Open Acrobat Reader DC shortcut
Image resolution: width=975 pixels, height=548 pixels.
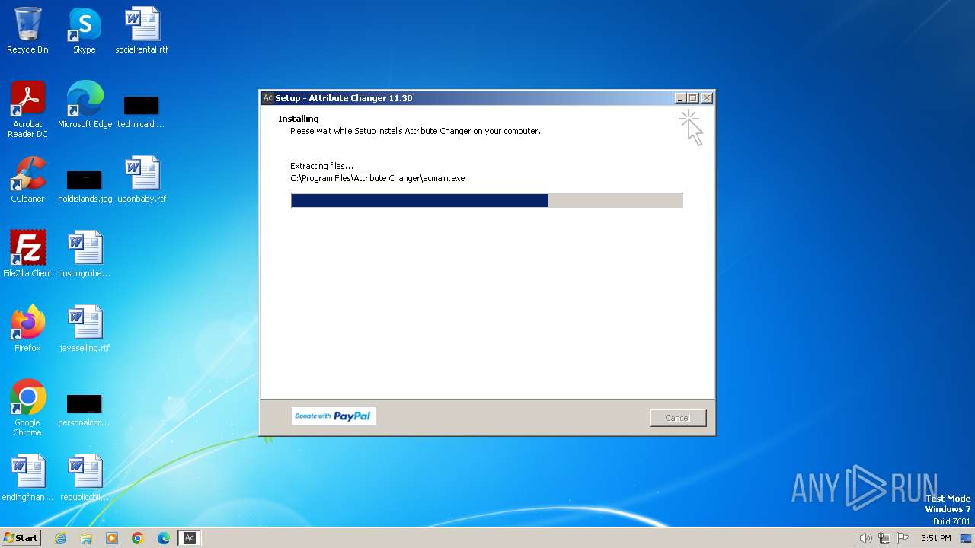tap(27, 109)
